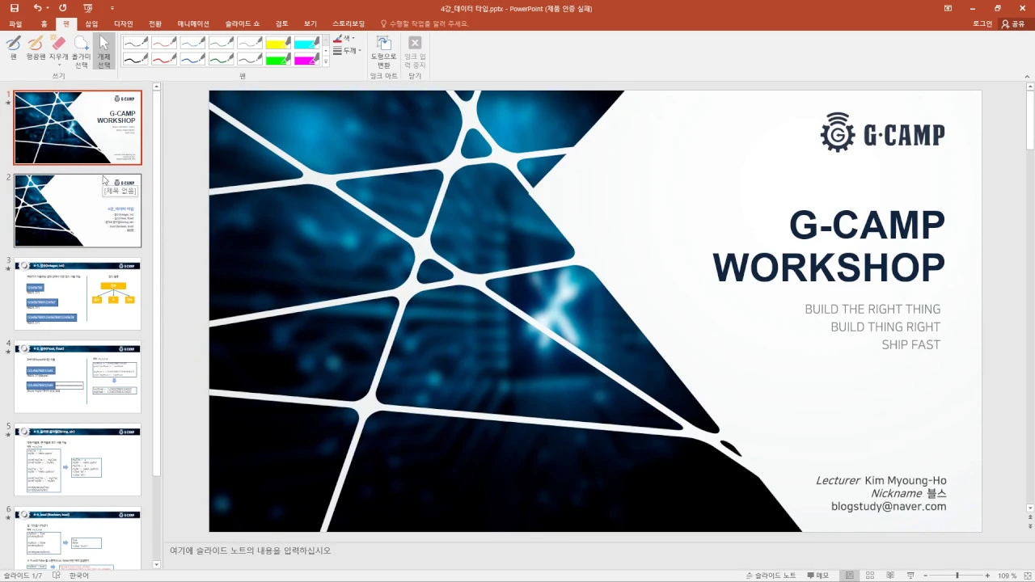Image resolution: width=1035 pixels, height=582 pixels.
Task: Pick the cyan highlighter swatch
Action: (306, 43)
